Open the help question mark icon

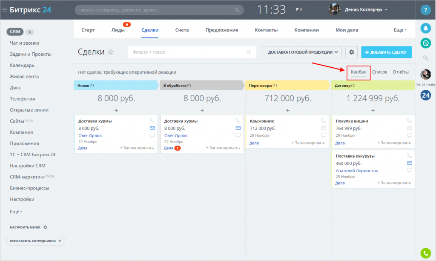[425, 10]
